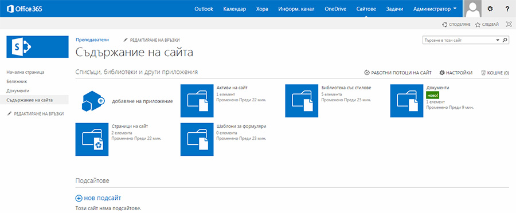
Task: Open Шаблони за формуляри title link
Action: (241, 126)
